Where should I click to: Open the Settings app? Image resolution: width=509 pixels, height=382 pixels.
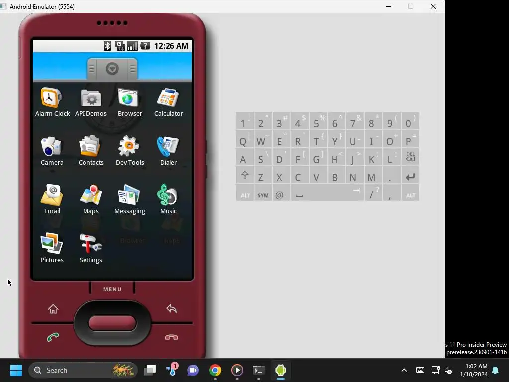point(91,248)
